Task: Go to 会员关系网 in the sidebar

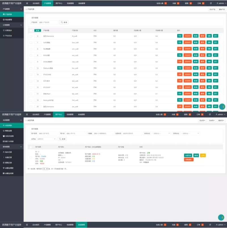Action: pos(9,136)
